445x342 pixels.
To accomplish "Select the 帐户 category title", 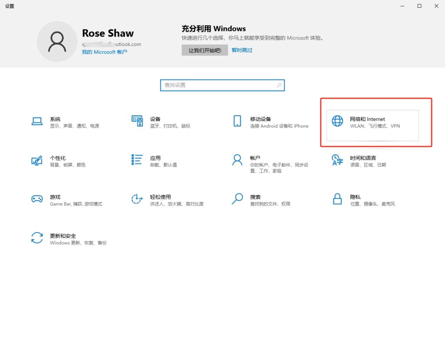I will pyautogui.click(x=255, y=158).
